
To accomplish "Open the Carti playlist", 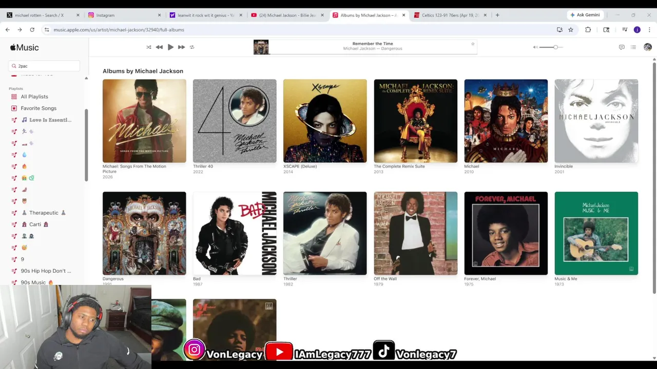I will 35,224.
